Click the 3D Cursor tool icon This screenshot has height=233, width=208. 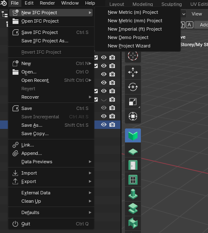(x=133, y=55)
